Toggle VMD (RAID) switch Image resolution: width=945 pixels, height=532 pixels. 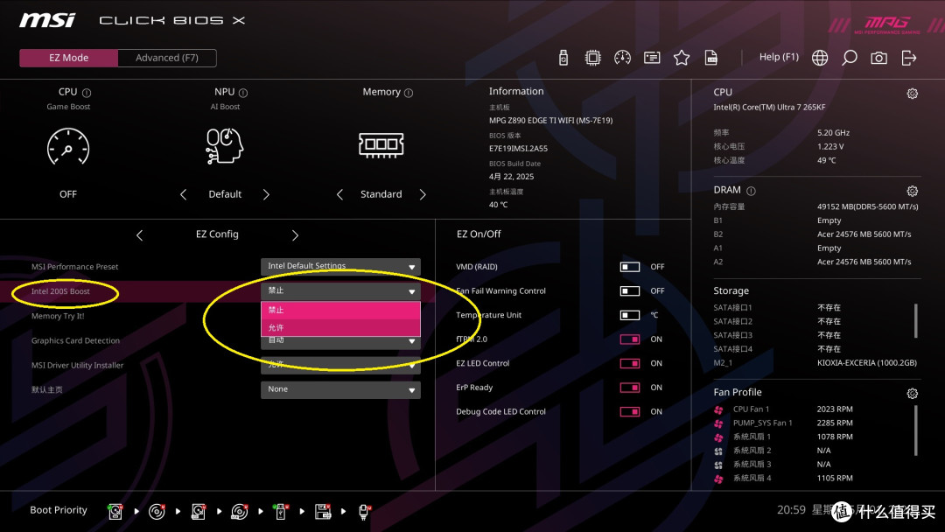click(x=630, y=267)
